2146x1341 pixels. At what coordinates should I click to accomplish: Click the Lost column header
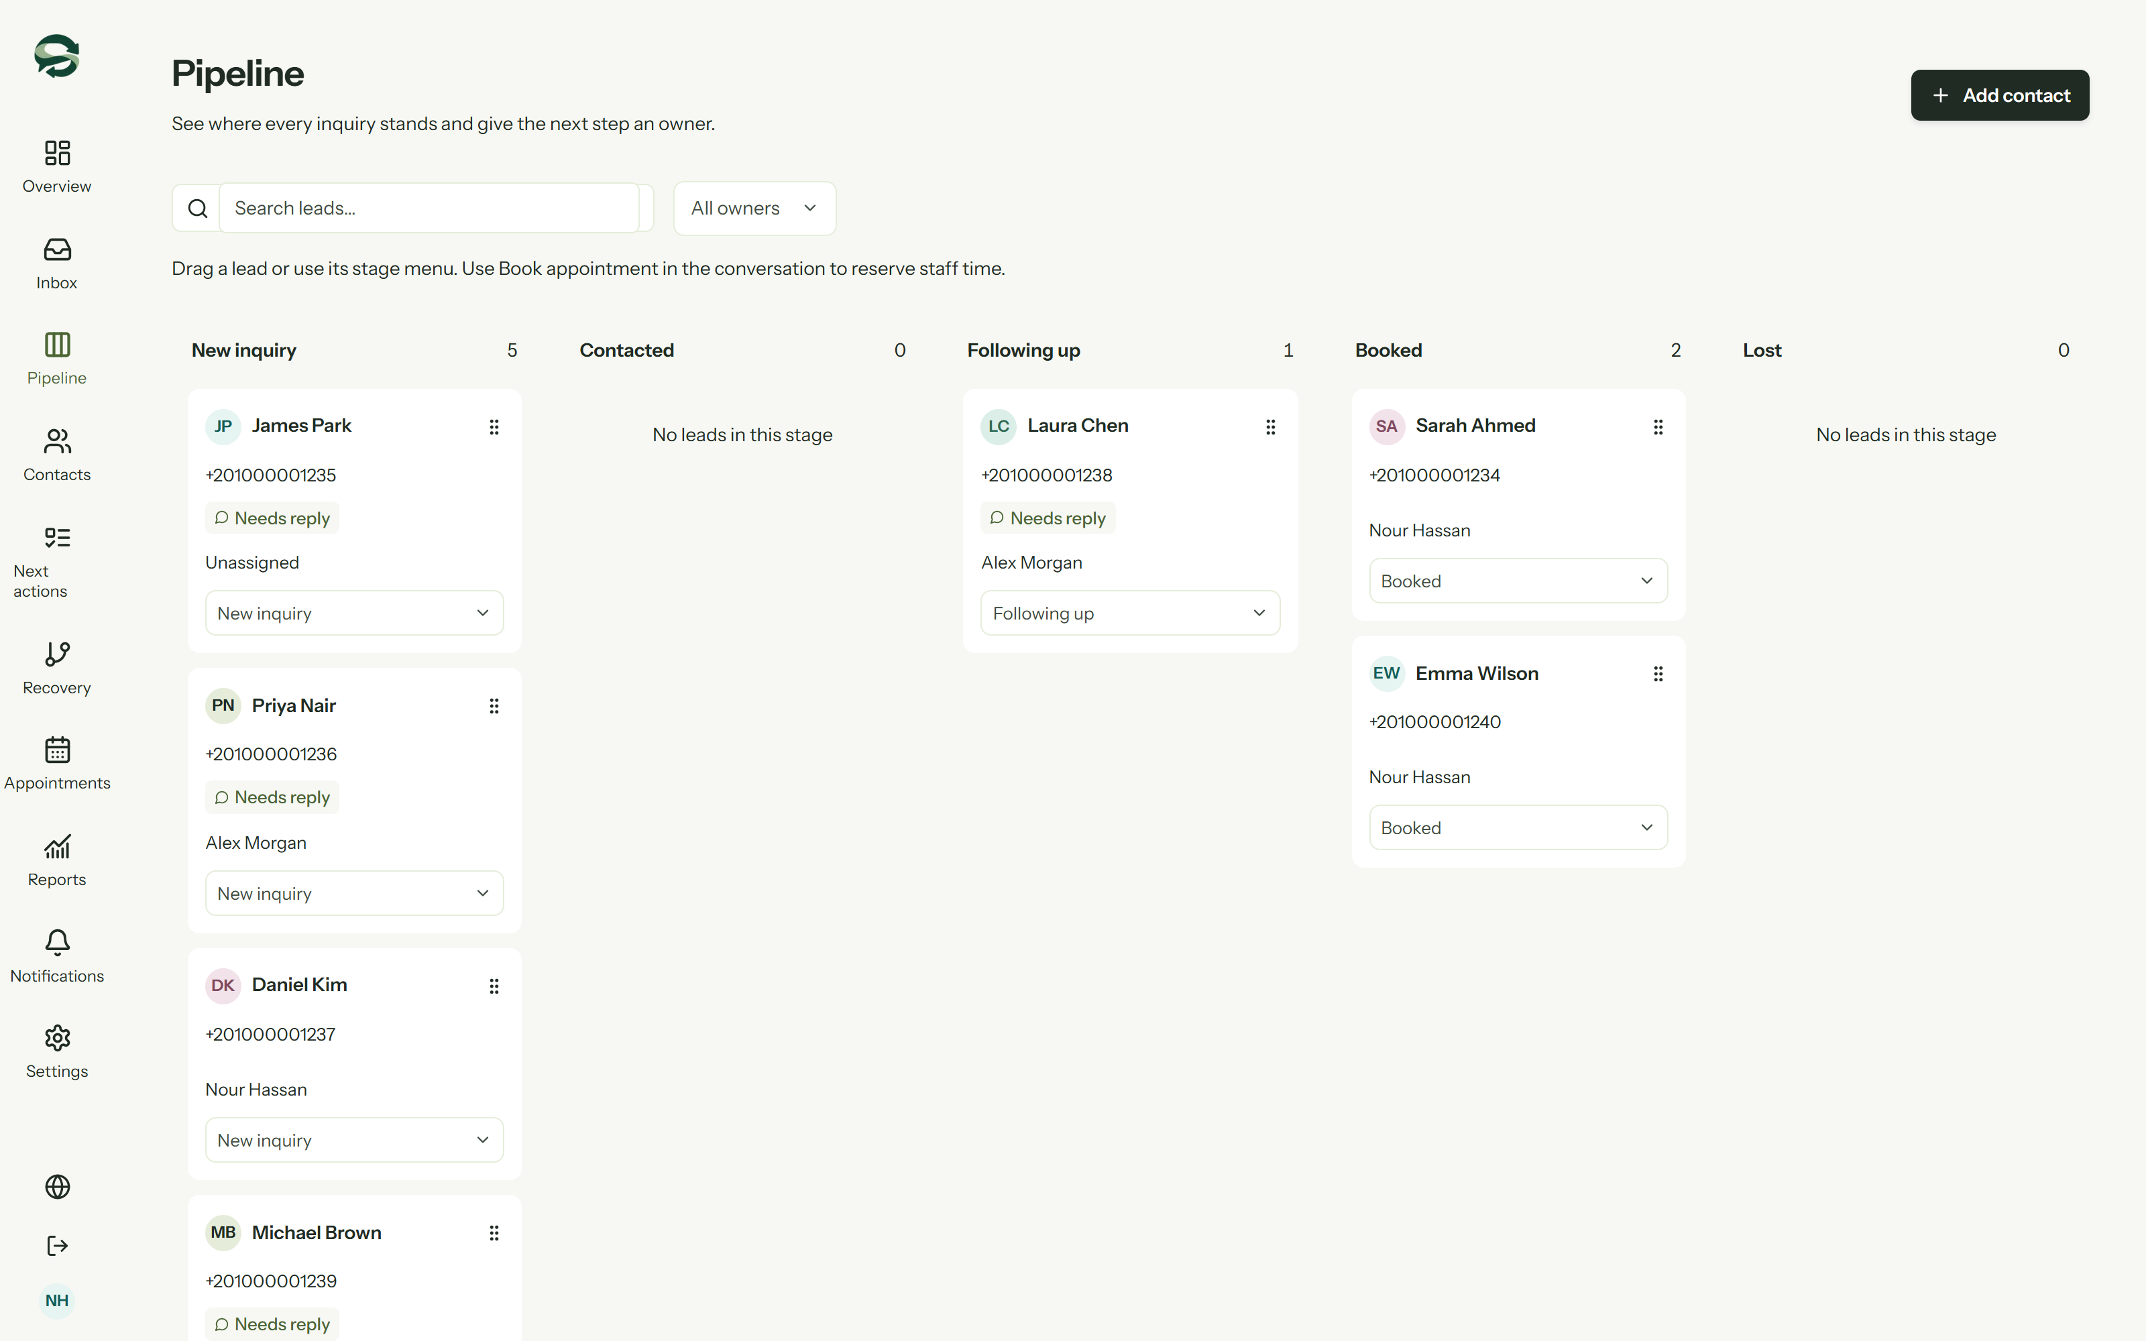click(x=1762, y=350)
